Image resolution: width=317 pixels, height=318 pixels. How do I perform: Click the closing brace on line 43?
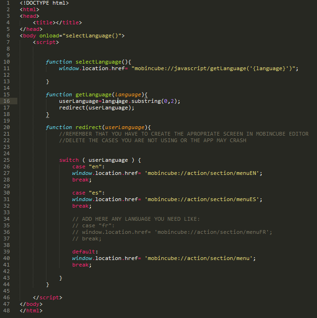pyautogui.click(x=60, y=278)
